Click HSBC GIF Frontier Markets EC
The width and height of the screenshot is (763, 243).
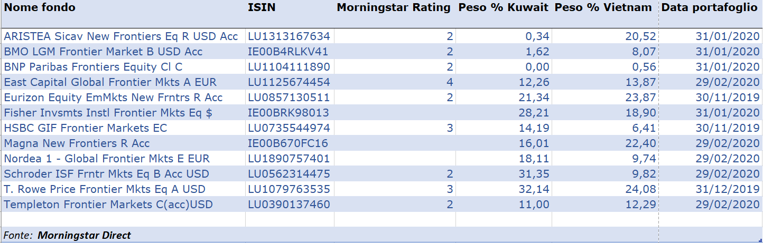click(x=86, y=128)
